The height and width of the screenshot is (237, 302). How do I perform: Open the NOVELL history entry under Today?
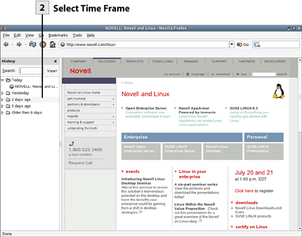(x=34, y=86)
